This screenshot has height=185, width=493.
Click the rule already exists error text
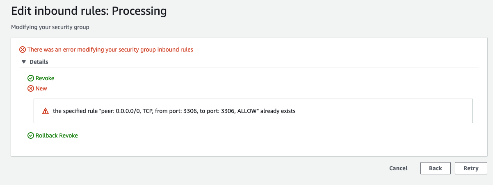pos(174,111)
